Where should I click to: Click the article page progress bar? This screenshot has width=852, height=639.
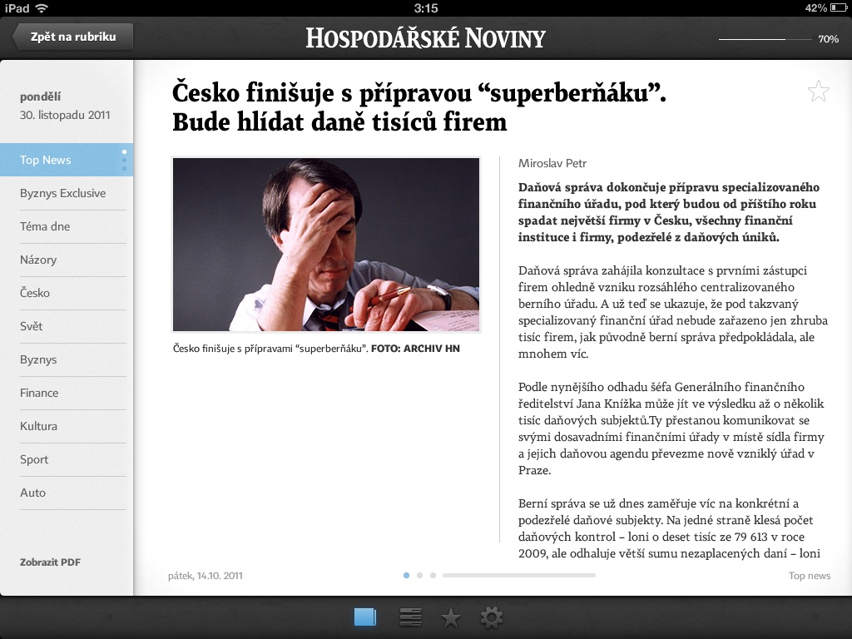click(x=519, y=575)
